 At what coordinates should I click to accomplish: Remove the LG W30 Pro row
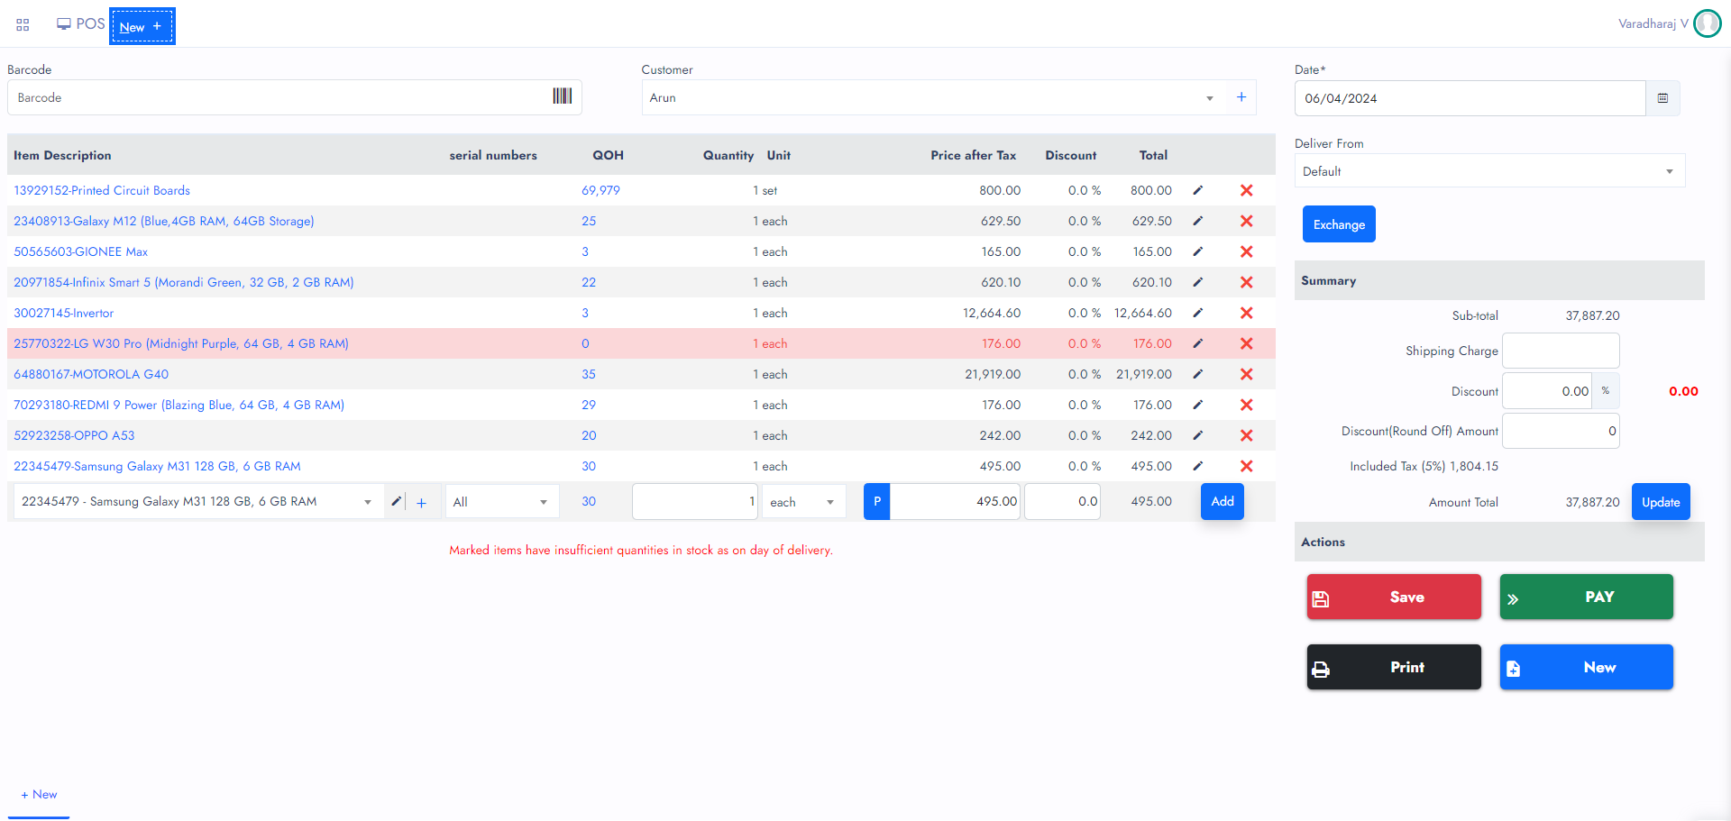[x=1246, y=343]
